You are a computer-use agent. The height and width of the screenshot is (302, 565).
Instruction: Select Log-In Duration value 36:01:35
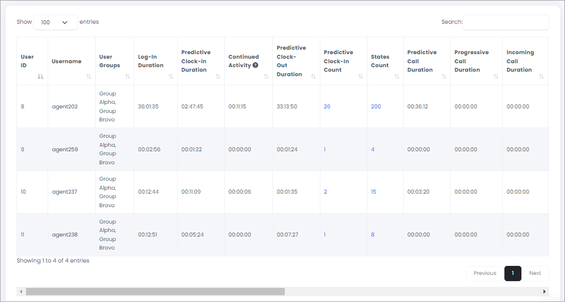pyautogui.click(x=148, y=107)
